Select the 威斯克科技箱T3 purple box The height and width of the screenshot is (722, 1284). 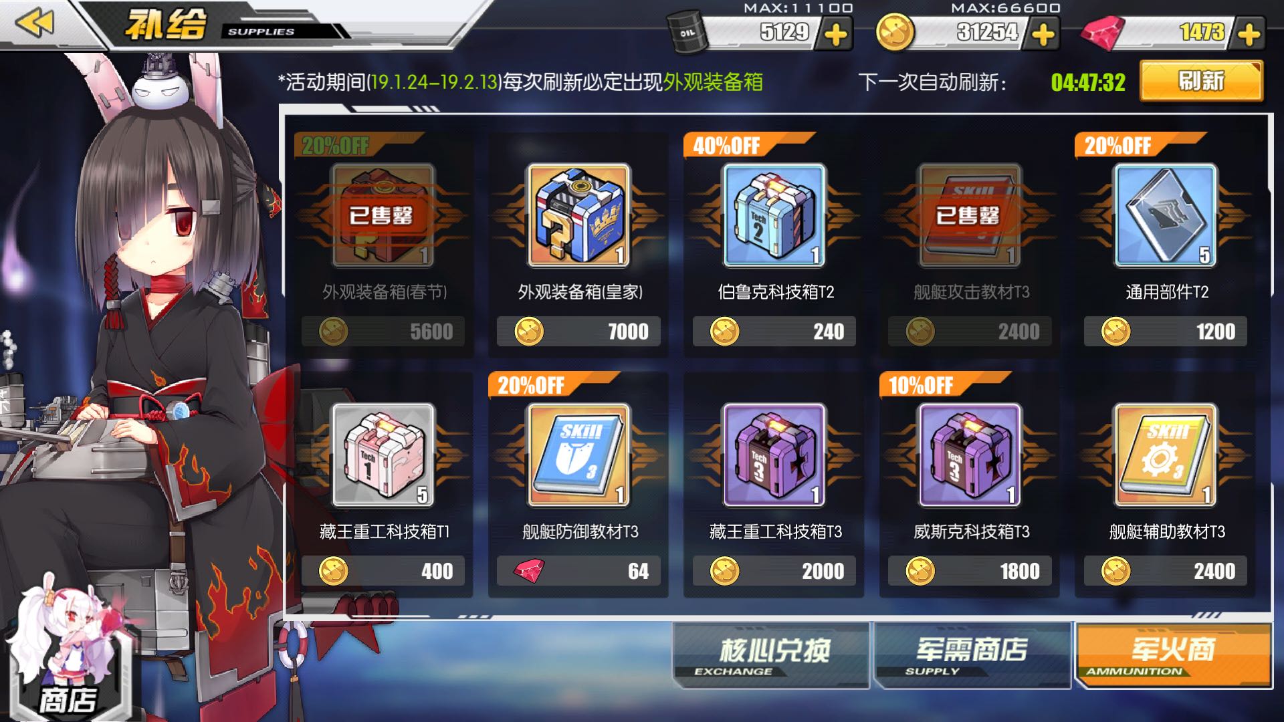[970, 455]
